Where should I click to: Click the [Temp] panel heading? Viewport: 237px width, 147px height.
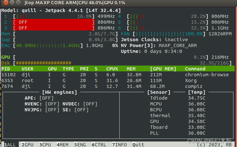pos(197,92)
